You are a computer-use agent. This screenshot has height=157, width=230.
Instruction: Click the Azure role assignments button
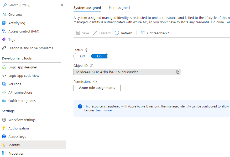[x=97, y=88]
